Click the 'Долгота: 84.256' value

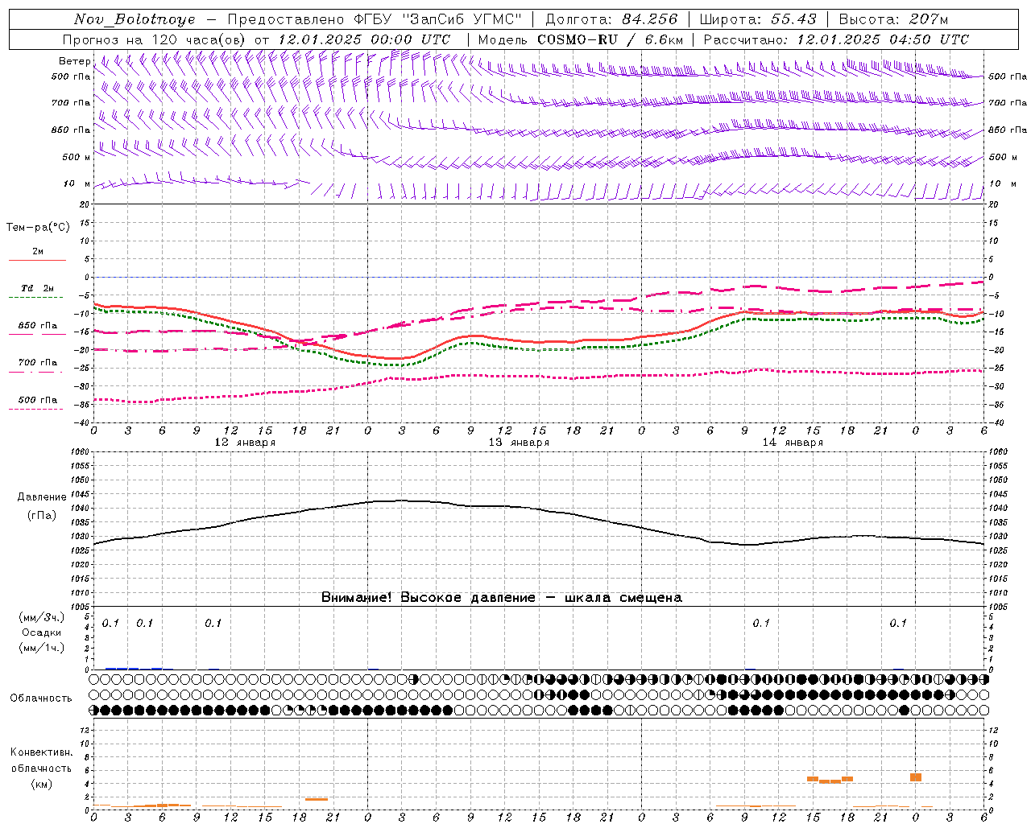click(x=611, y=19)
